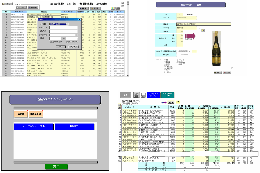
Task: Click the magenta arrow image redisplay button
Action: click(190, 36)
